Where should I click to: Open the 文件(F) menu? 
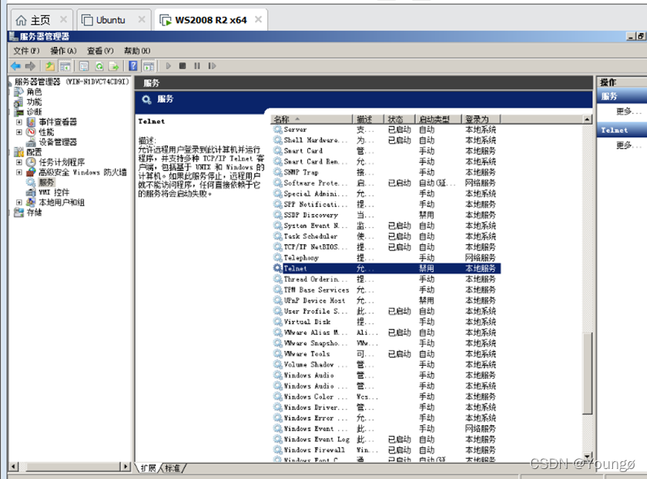point(26,51)
